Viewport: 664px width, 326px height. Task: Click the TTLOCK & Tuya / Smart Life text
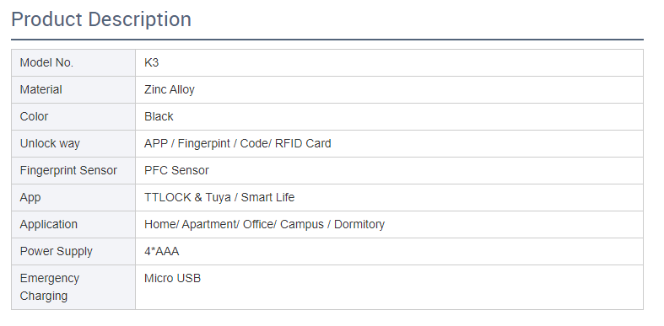[219, 197]
